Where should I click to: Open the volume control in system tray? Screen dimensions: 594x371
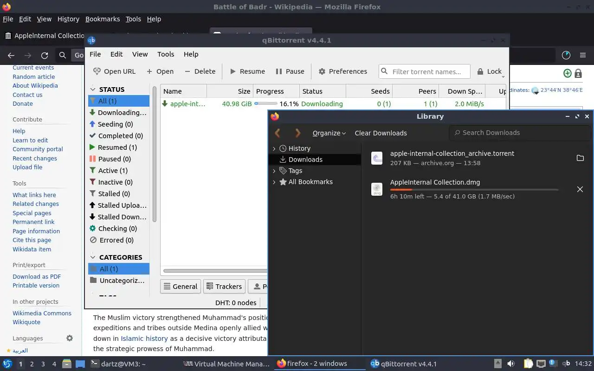[x=511, y=364]
